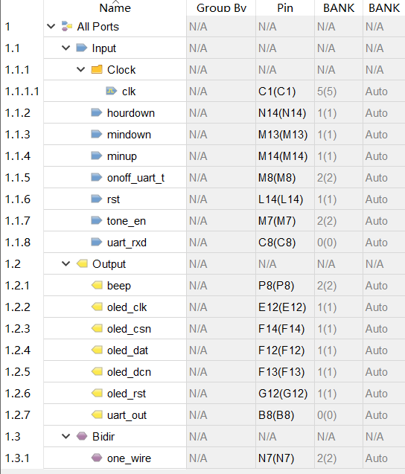Image resolution: width=405 pixels, height=474 pixels.
Task: Click the blue Input port icon
Action: pos(82,48)
